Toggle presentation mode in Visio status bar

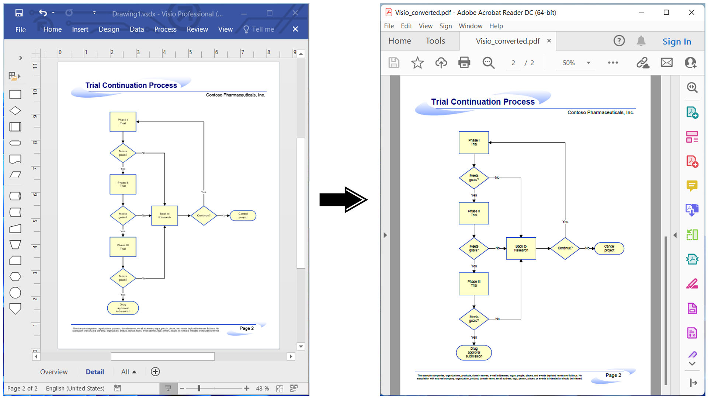click(x=169, y=388)
